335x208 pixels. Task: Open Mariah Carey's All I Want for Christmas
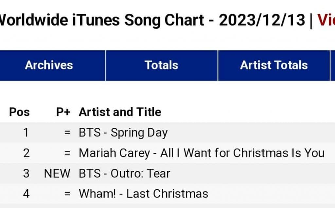[202, 153]
